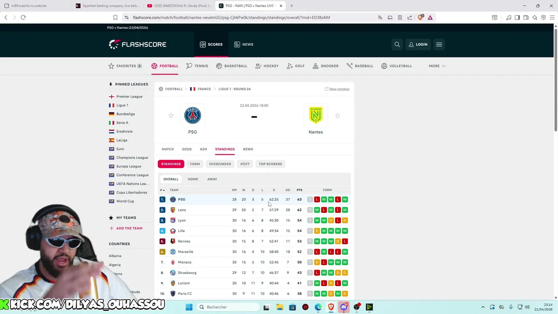Select the Form standings filter
The image size is (558, 314).
coord(195,164)
